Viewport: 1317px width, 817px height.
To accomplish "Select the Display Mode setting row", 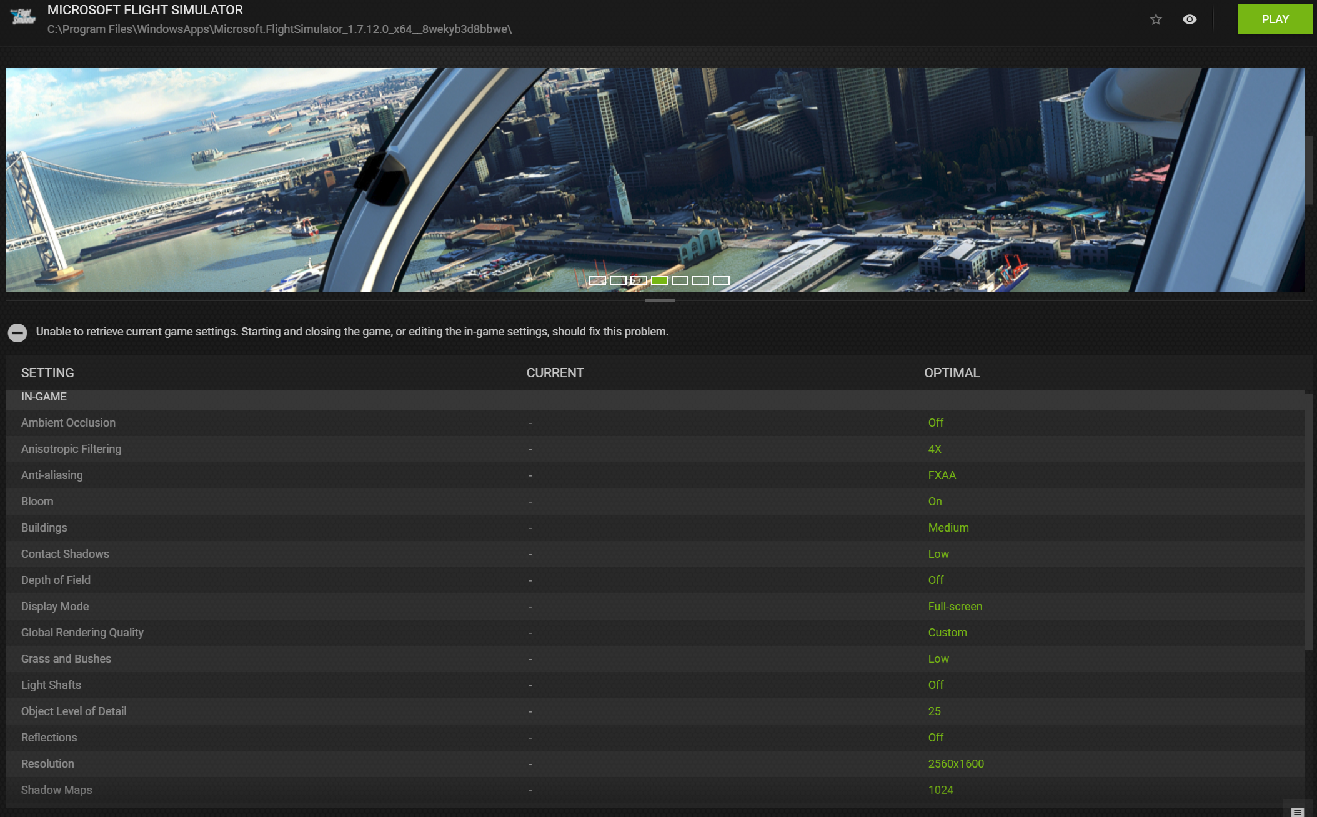I will click(655, 607).
